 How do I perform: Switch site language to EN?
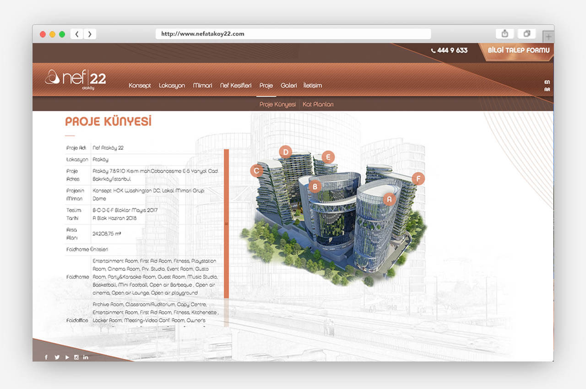coord(547,83)
